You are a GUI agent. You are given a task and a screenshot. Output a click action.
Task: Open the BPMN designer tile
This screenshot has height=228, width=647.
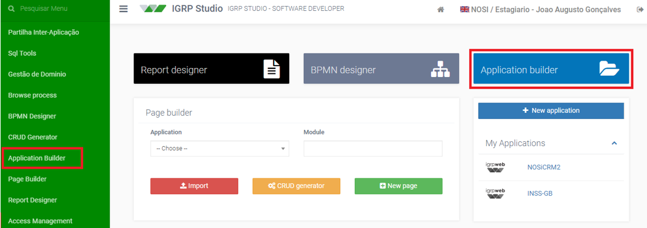pos(381,69)
